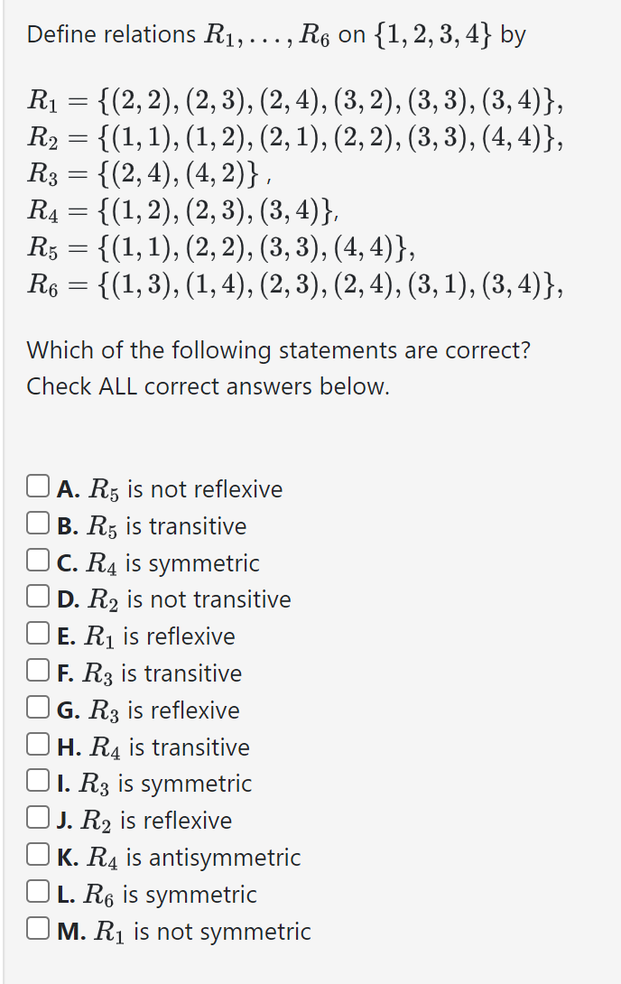Check option B stating R5 is transitive
The image size is (621, 984).
click(36, 522)
